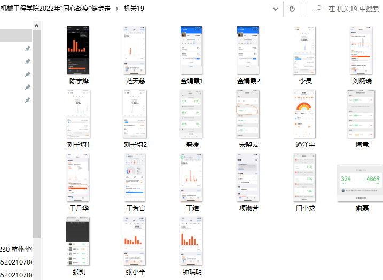Image resolution: width=383 pixels, height=280 pixels.
Task: Select the 机关19 breadcrumb segment
Action: coord(134,9)
